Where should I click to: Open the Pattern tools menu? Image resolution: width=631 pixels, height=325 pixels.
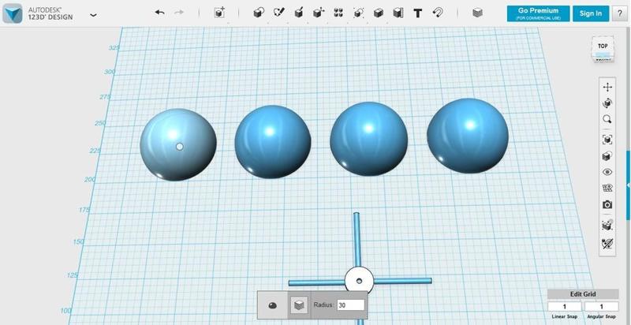pos(338,13)
